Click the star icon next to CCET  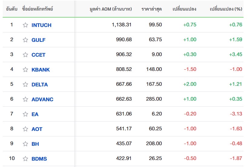pos(25,55)
